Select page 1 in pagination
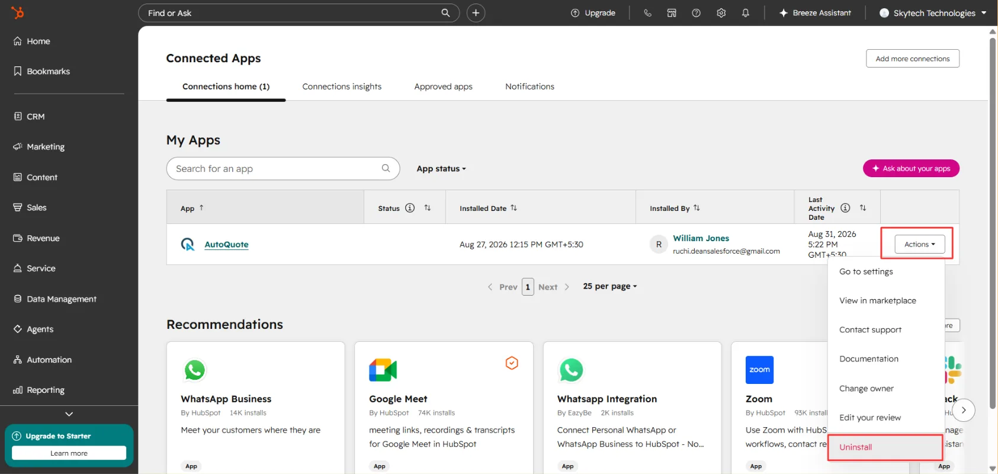The height and width of the screenshot is (474, 998). click(528, 287)
